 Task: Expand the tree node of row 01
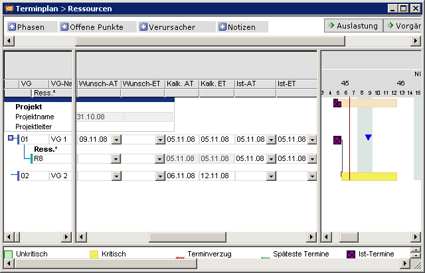click(11, 138)
